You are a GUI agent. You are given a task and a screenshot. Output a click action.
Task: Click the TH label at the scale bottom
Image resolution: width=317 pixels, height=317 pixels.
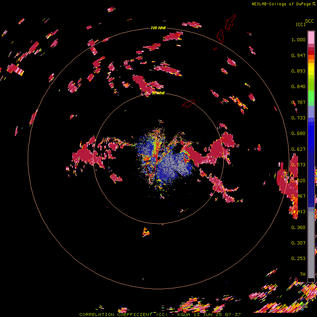coord(303,274)
